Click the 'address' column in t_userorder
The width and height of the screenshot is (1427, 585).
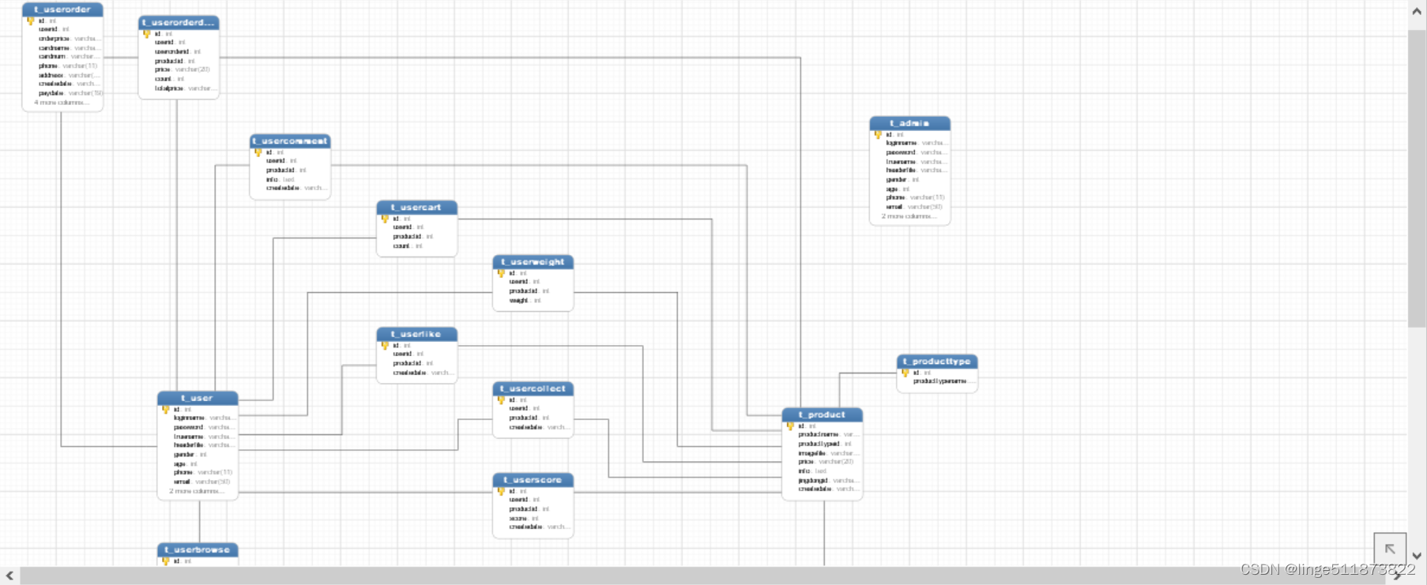(69, 75)
